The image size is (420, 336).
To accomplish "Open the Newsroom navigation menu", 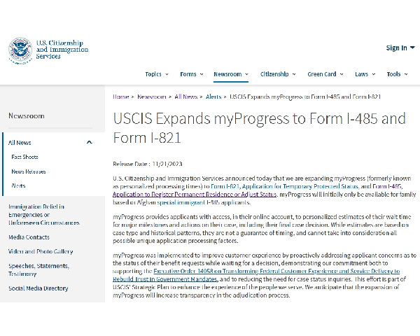I will (231, 74).
